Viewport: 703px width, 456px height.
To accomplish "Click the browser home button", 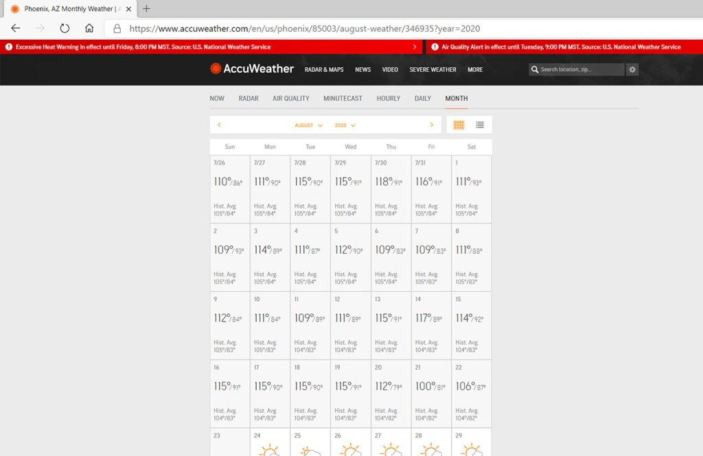I will pyautogui.click(x=89, y=28).
